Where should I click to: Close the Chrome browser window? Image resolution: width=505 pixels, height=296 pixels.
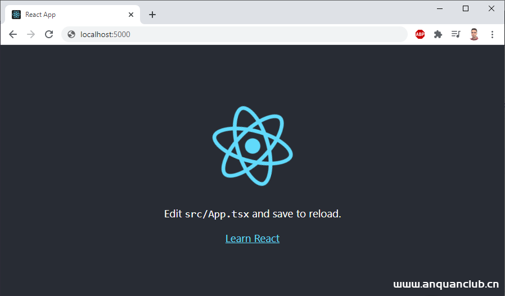[491, 8]
